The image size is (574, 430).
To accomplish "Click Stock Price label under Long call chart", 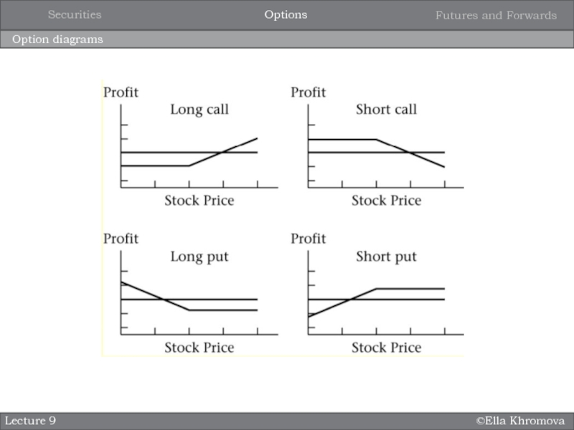I will click(199, 201).
